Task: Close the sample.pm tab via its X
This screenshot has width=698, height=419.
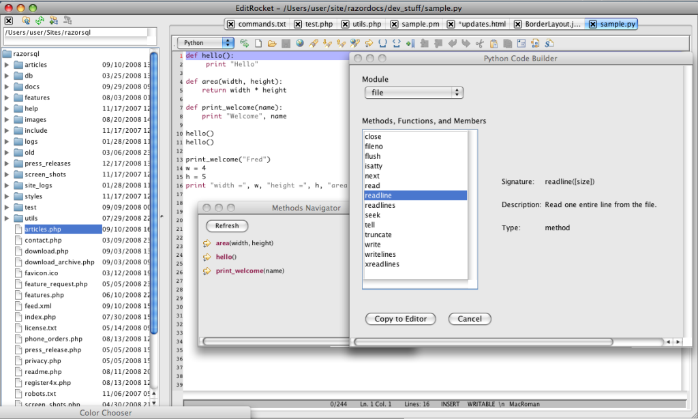Action: (x=394, y=24)
